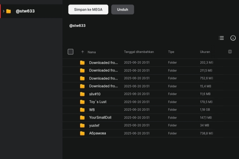The width and height of the screenshot is (239, 159).
Task: Click the Toy`s Lust folder icon
Action: click(82, 102)
